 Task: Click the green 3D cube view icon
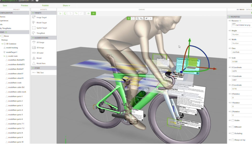[x=129, y=19]
